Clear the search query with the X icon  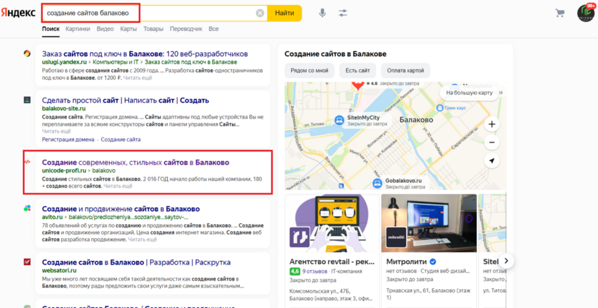coord(260,13)
